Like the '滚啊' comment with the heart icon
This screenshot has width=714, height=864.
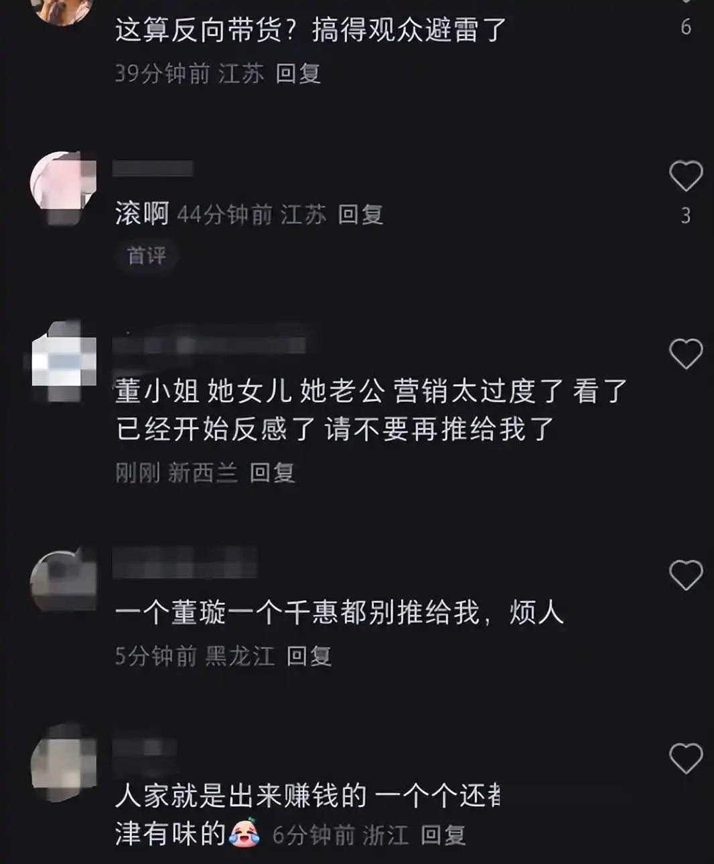click(686, 176)
